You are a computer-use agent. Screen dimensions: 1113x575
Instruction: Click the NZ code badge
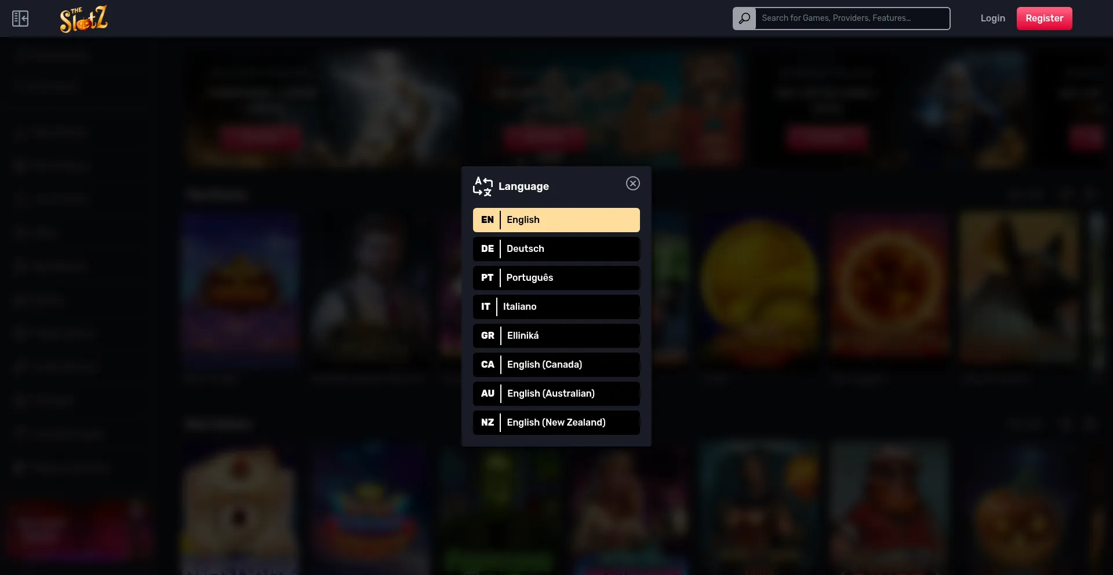tap(488, 423)
